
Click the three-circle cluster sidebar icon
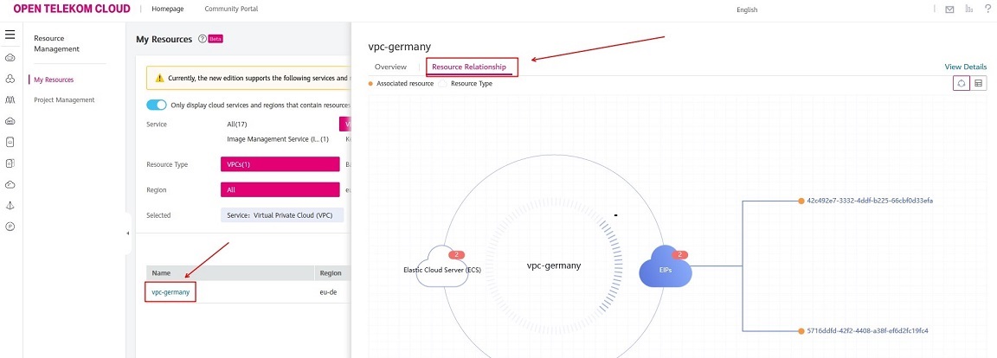click(x=10, y=79)
